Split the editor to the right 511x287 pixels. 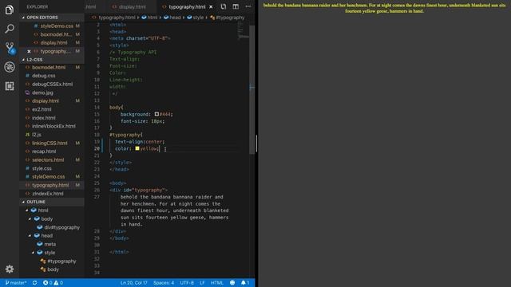click(x=236, y=6)
